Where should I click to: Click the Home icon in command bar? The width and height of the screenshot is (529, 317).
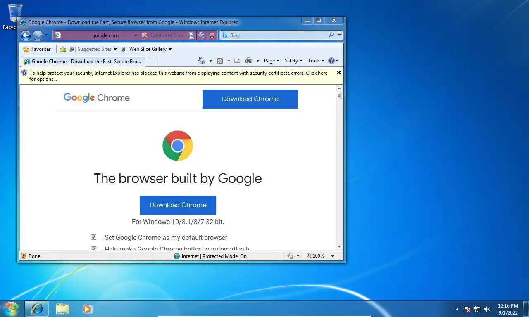click(202, 61)
